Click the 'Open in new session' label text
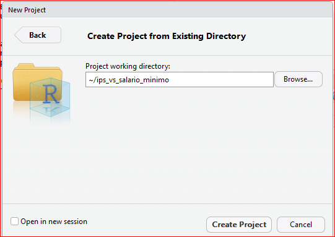The width and height of the screenshot is (335, 237). [x=54, y=222]
